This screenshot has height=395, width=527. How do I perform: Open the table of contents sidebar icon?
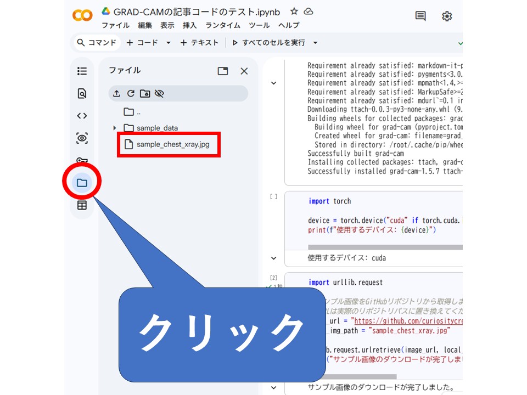point(82,71)
